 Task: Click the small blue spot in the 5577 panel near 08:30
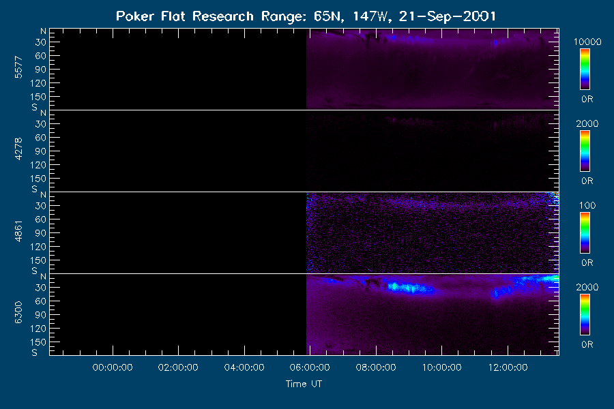pyautogui.click(x=394, y=37)
